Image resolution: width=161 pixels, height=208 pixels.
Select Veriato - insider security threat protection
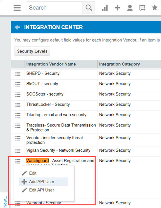pos(55,140)
